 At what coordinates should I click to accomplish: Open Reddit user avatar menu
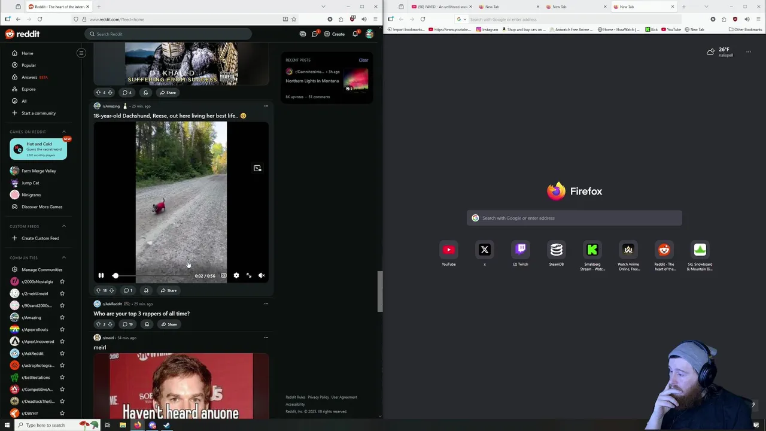pos(370,34)
